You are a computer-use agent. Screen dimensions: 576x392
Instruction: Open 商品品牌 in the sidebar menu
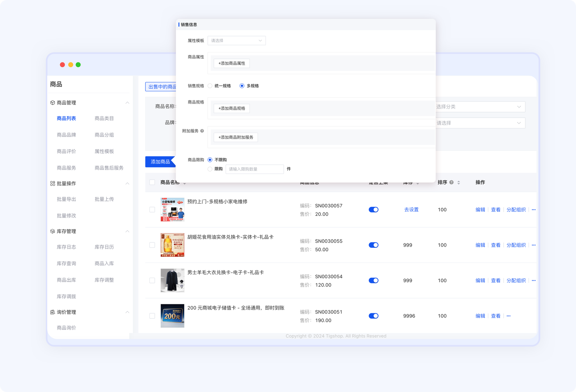(66, 135)
